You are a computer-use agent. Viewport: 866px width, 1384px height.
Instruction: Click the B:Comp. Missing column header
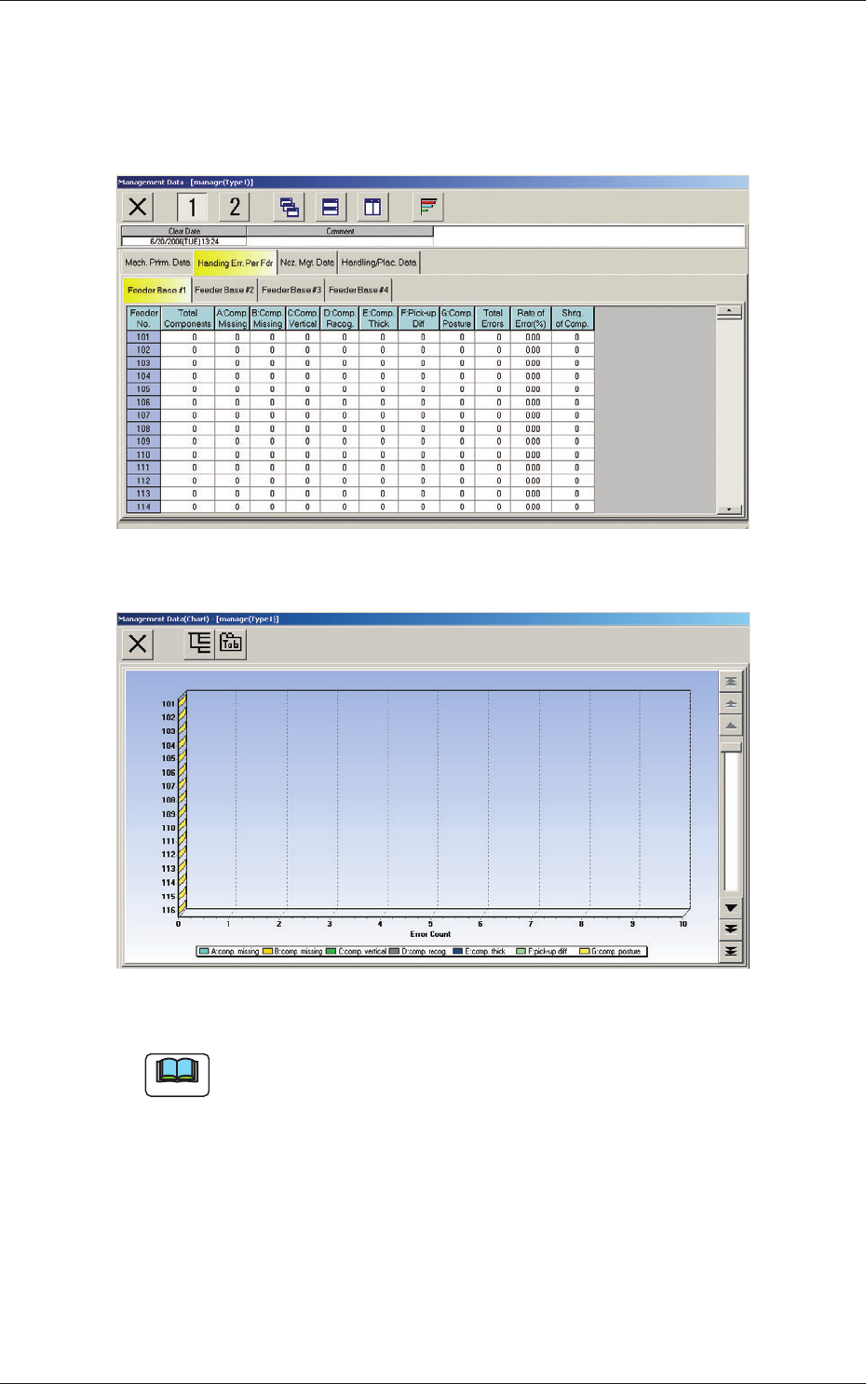267,319
